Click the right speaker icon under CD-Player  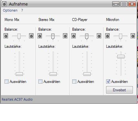coord(99,36)
